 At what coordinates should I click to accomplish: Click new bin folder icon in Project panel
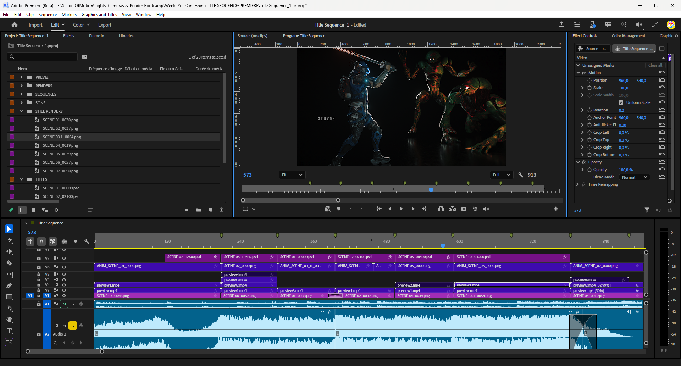tap(199, 210)
